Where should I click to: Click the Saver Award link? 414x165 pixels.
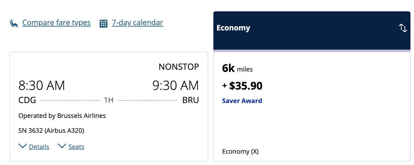pyautogui.click(x=242, y=101)
